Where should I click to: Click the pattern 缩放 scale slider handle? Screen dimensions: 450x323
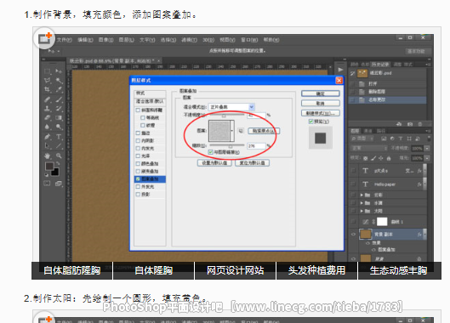[231, 146]
